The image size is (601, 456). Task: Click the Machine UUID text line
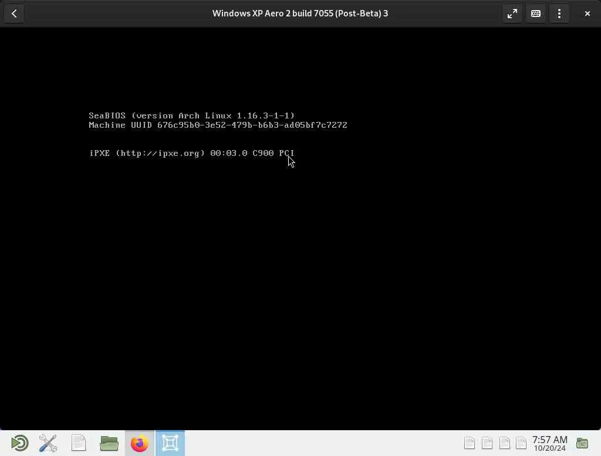(218, 125)
